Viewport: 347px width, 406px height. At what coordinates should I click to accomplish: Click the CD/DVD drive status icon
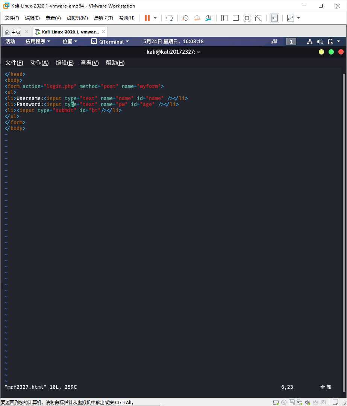coord(284,402)
